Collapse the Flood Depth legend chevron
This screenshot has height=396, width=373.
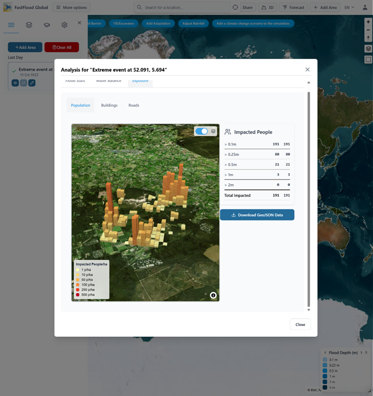pyautogui.click(x=366, y=352)
